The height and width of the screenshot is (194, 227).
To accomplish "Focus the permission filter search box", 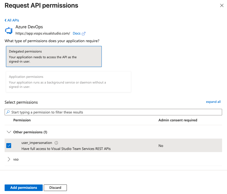I will tap(113, 112).
